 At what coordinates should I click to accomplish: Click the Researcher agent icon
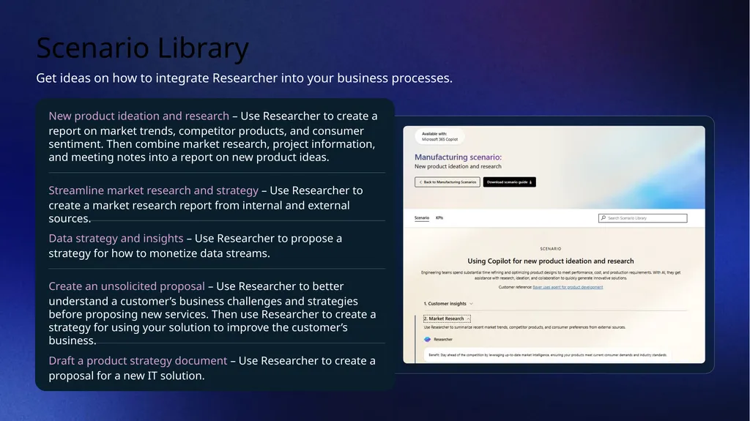427,339
